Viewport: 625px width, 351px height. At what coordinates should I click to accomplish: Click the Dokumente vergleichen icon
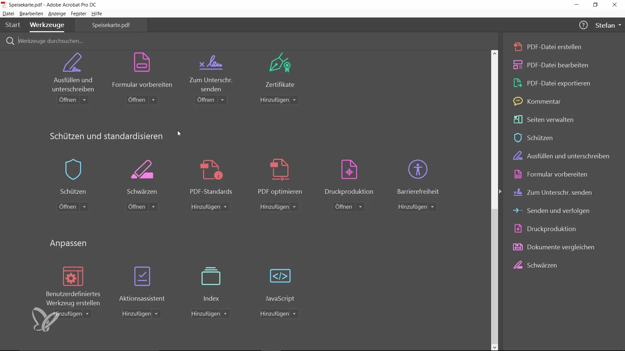coord(518,247)
